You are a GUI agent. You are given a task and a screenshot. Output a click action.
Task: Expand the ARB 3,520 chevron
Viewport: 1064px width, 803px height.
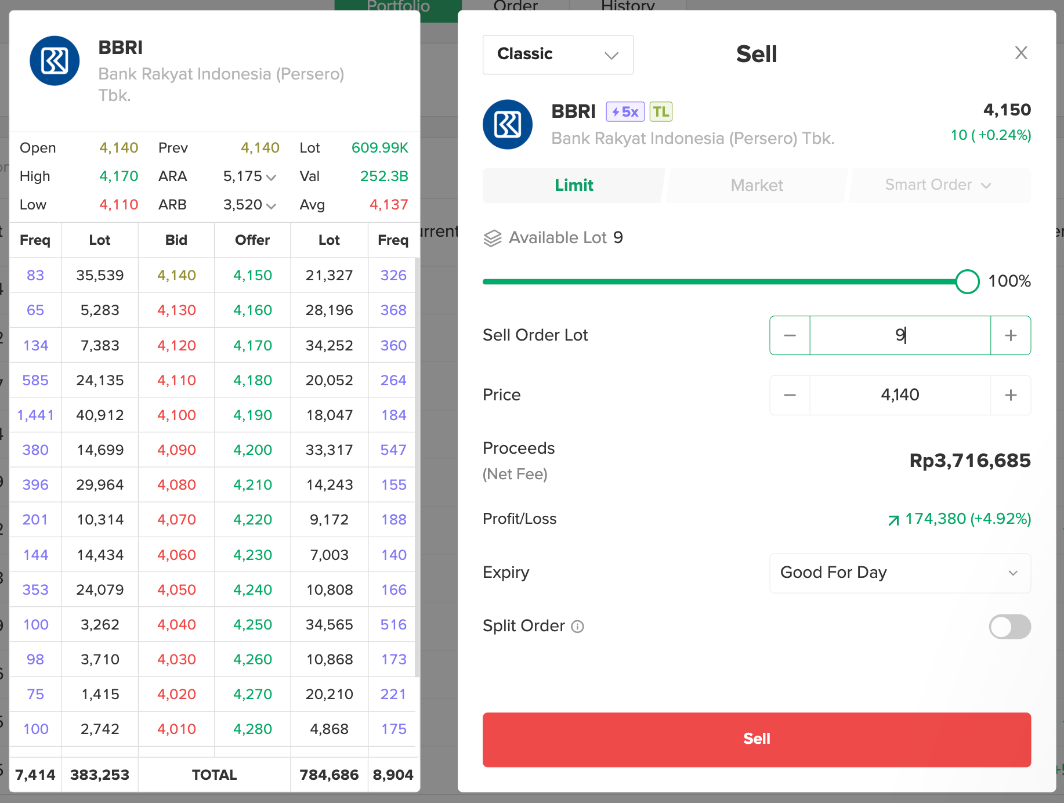point(271,205)
